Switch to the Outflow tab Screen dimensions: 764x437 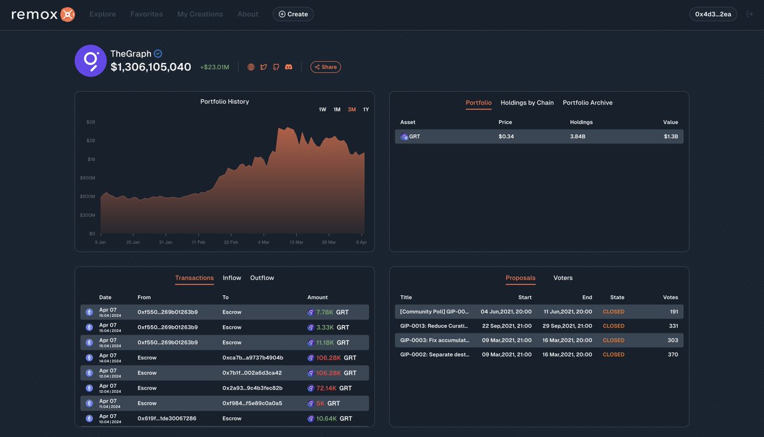tap(262, 278)
